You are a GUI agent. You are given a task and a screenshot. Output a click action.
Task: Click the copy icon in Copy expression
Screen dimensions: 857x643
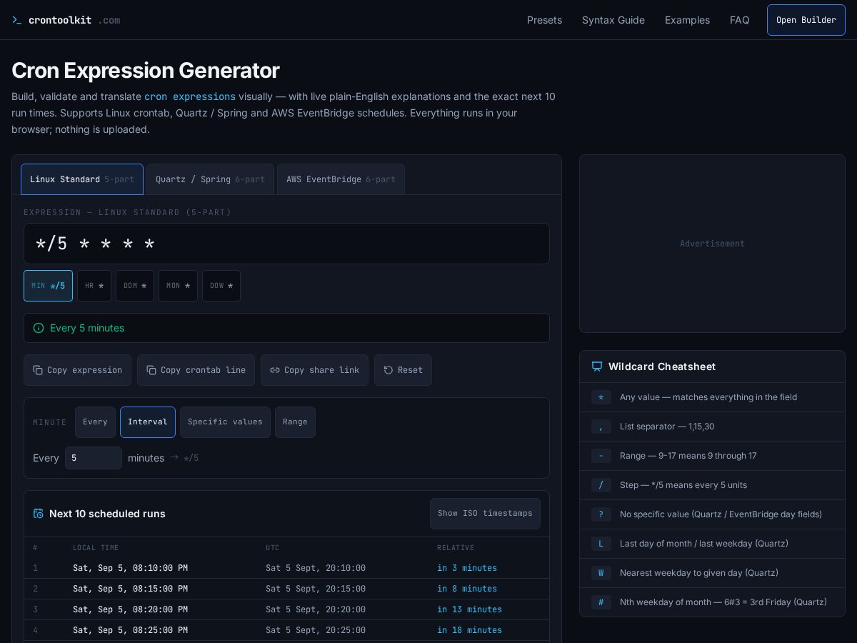[38, 370]
